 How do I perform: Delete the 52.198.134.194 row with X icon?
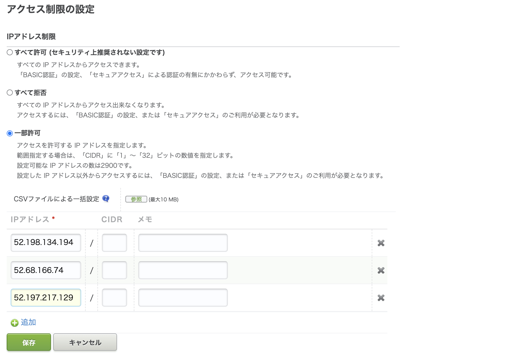point(381,243)
